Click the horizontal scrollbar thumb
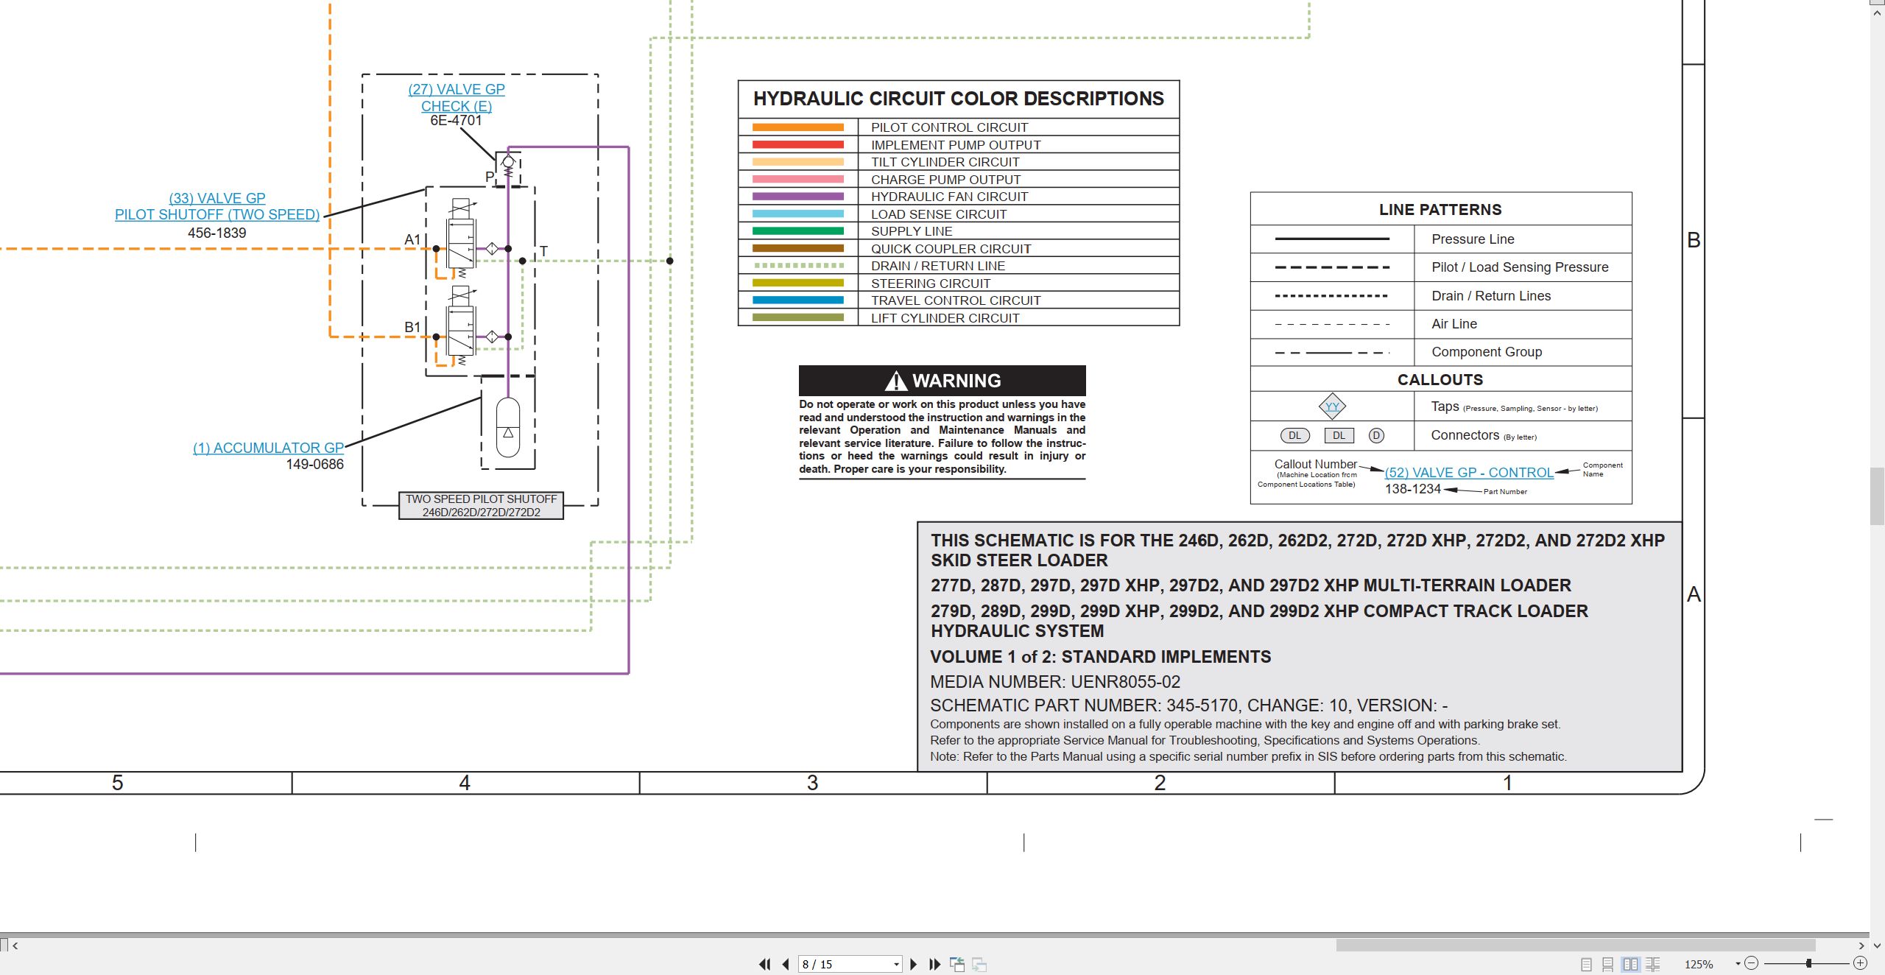The width and height of the screenshot is (1885, 975). pyautogui.click(x=1576, y=945)
